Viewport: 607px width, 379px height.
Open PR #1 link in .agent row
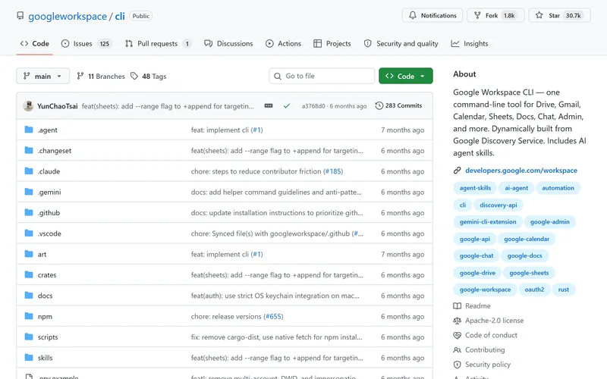pos(256,130)
